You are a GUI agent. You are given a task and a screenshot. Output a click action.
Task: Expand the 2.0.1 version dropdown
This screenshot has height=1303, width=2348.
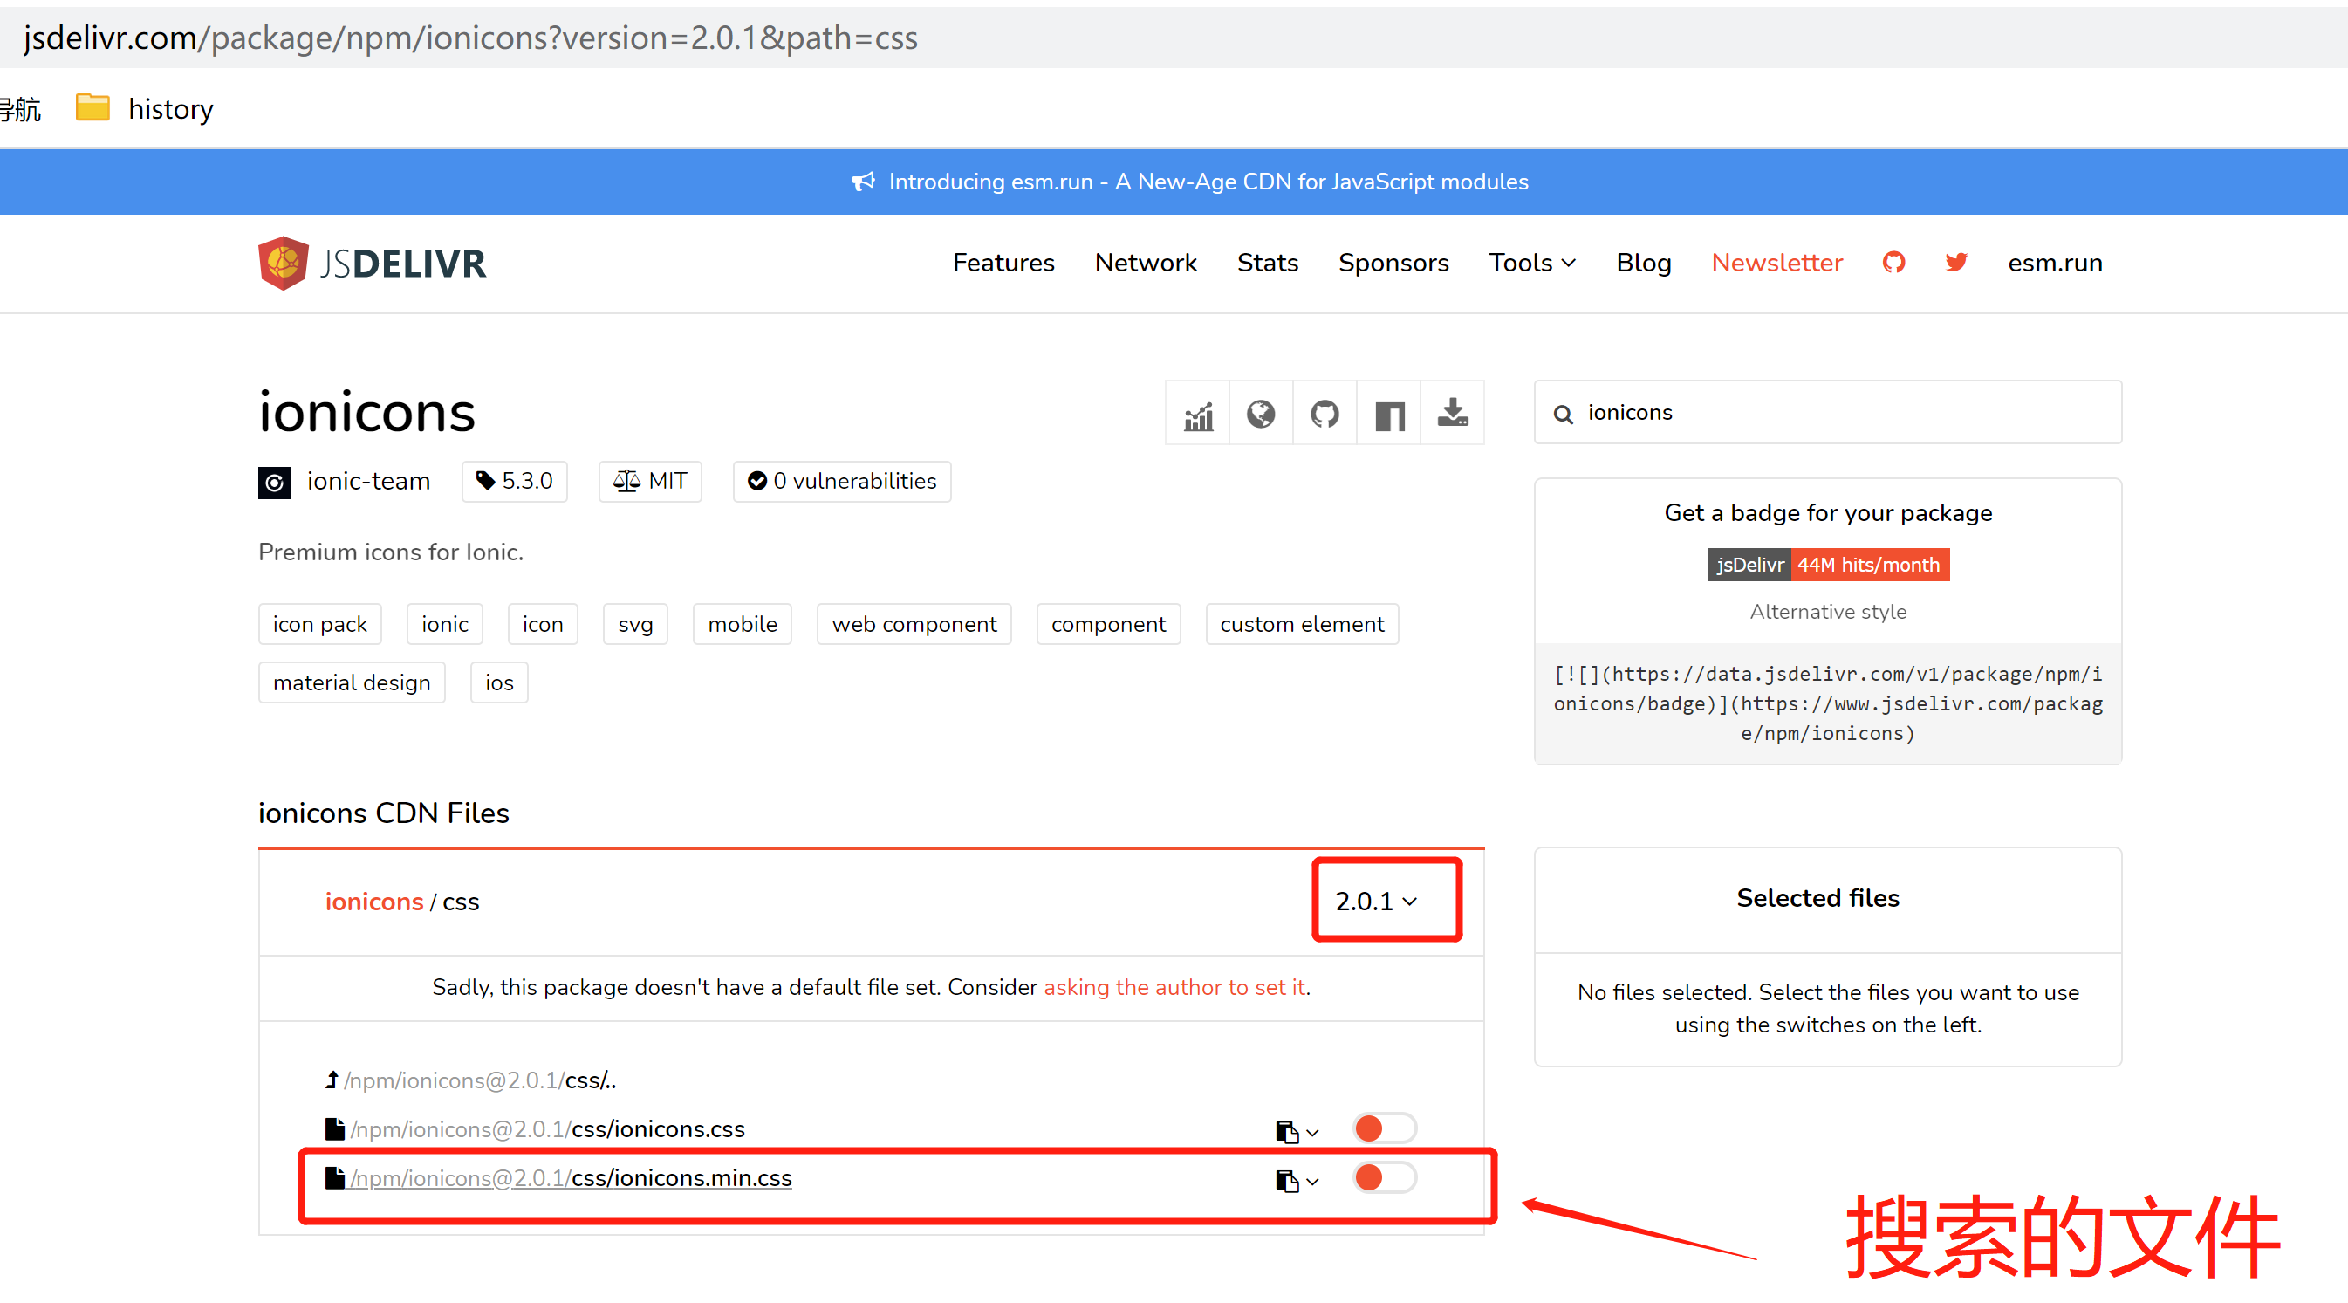1376,901
